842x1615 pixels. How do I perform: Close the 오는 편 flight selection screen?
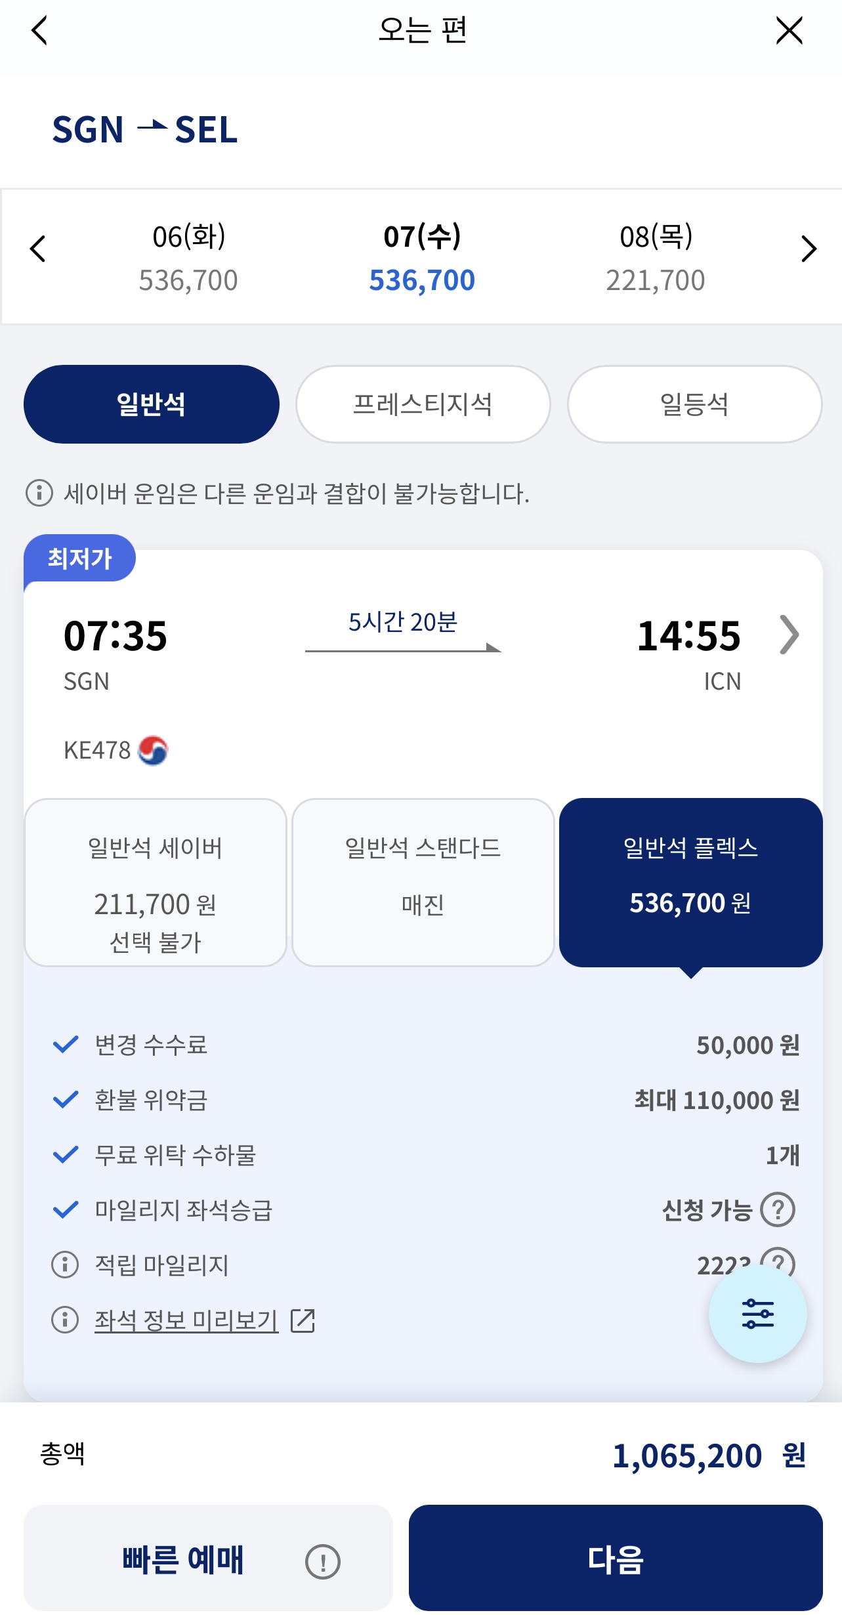click(788, 31)
